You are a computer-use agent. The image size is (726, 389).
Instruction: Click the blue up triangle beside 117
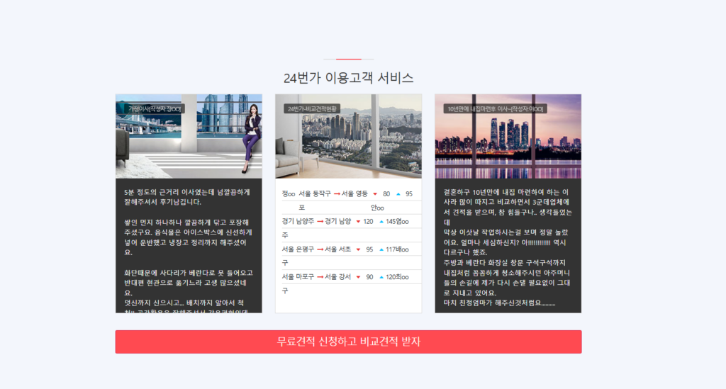[381, 249]
